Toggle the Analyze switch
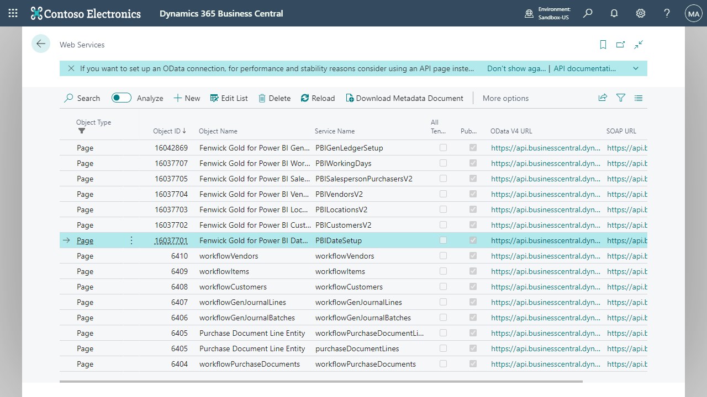 coord(122,98)
